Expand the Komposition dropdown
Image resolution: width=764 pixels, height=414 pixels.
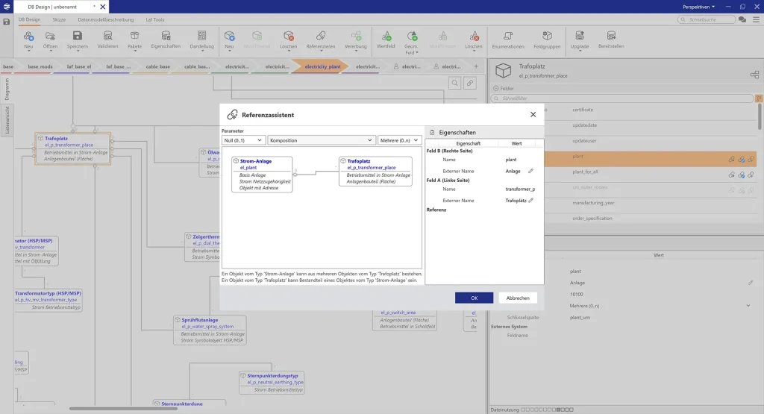click(x=321, y=139)
